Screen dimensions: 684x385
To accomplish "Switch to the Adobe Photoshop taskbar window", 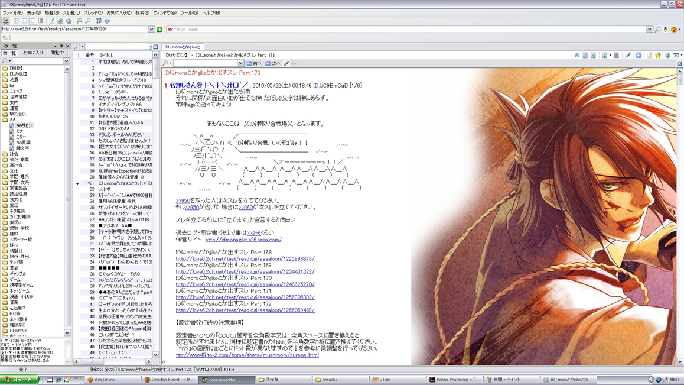I will (454, 380).
